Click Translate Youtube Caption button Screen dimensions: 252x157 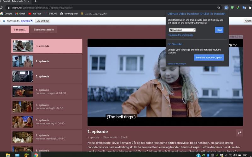[209, 57]
